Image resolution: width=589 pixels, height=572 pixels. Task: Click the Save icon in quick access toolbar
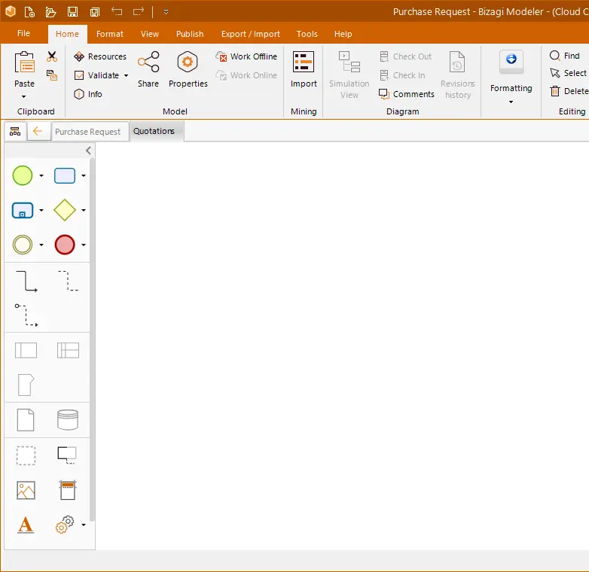[x=72, y=12]
